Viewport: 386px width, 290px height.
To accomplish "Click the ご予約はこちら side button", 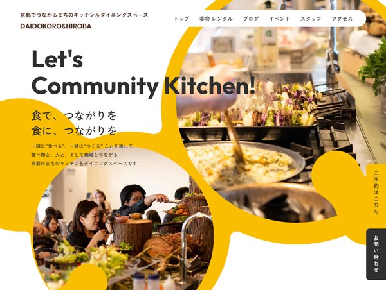I will [x=376, y=192].
